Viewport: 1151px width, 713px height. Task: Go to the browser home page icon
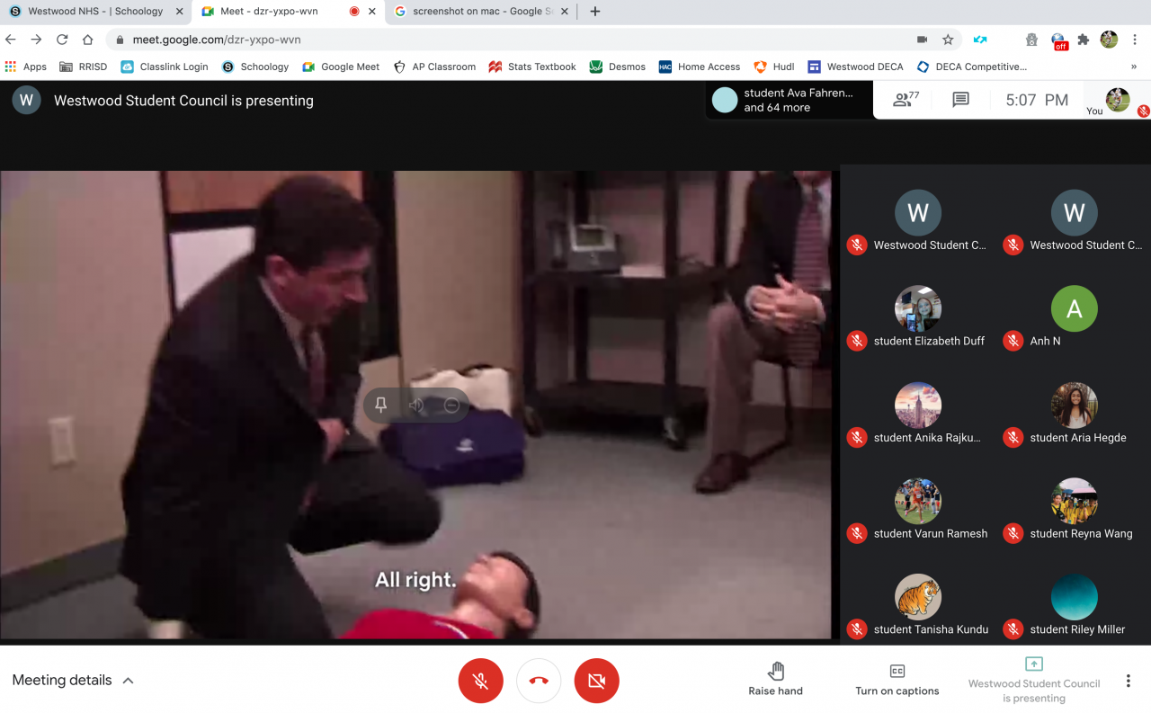tap(87, 40)
